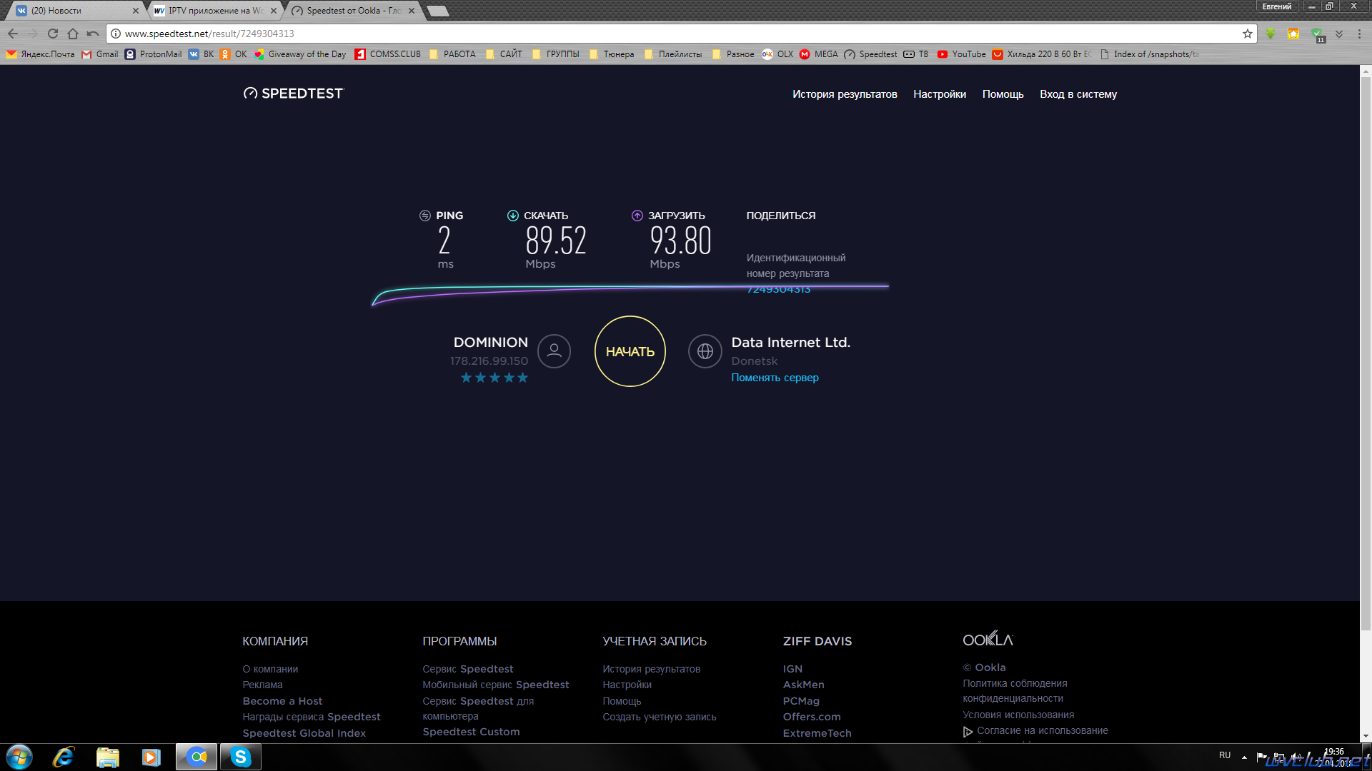The width and height of the screenshot is (1372, 771).
Task: Click the result ID 7249304313 link
Action: 778,289
